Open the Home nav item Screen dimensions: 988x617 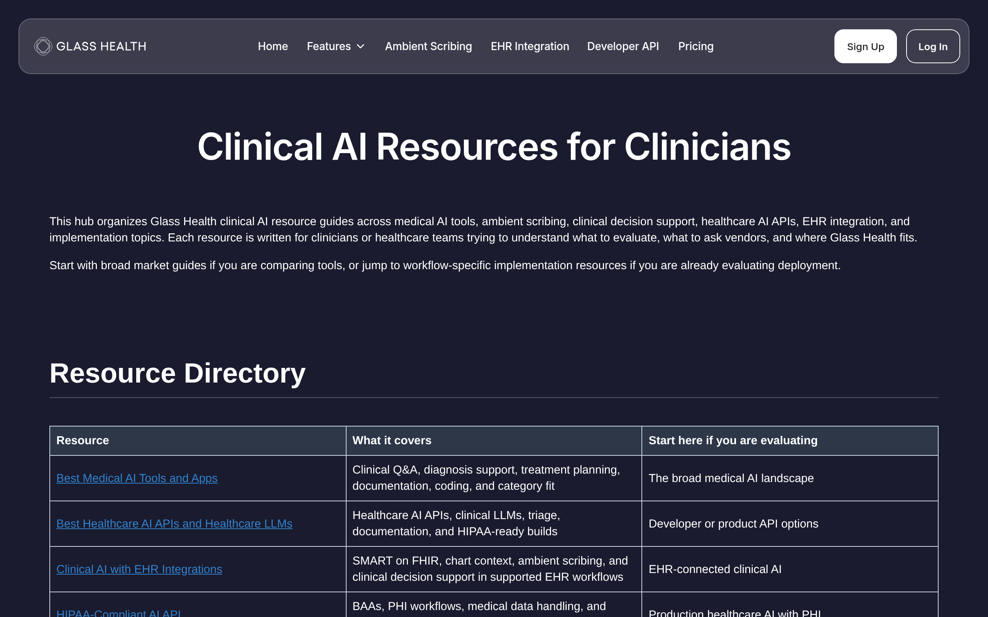click(x=273, y=46)
